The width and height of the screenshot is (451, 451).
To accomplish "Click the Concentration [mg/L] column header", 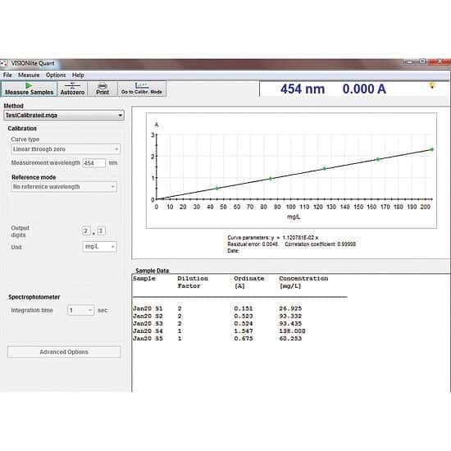I will (x=303, y=282).
